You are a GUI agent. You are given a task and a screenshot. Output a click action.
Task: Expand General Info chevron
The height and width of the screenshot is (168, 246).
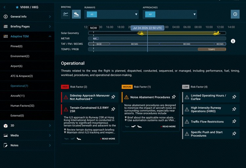click(x=50, y=16)
